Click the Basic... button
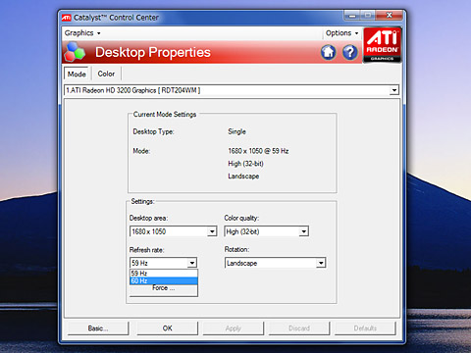Image resolution: width=471 pixels, height=353 pixels. pyautogui.click(x=98, y=328)
